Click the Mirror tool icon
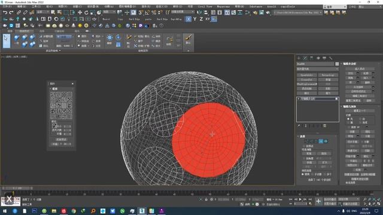Viewport: 383px width, 215px height. (199, 12)
